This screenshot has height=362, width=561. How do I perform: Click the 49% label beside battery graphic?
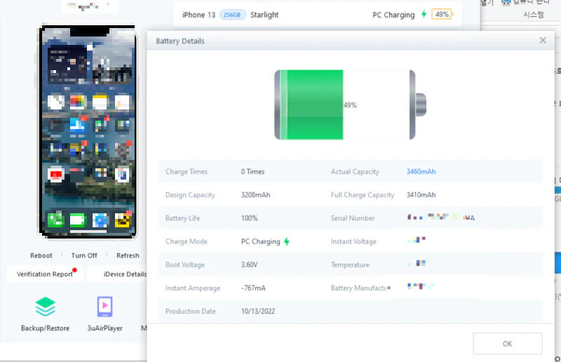pos(350,105)
